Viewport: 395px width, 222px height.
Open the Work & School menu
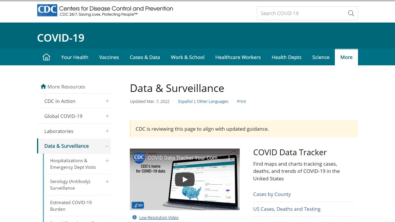(x=188, y=57)
